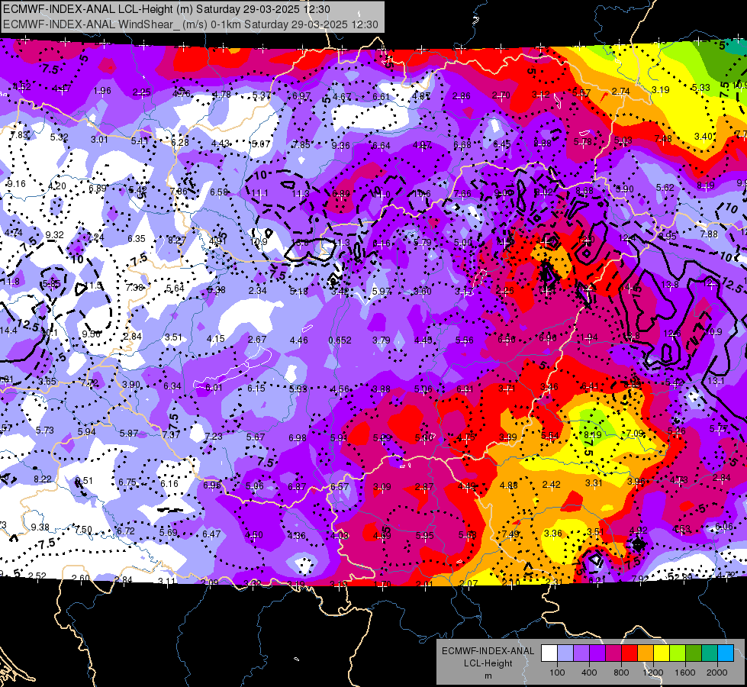Click the wind shear value 8.51
The width and height of the screenshot is (747, 687).
(85, 481)
